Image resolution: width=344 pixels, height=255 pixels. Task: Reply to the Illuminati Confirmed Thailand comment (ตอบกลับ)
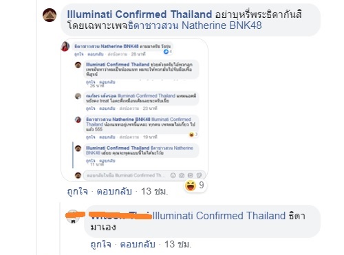(x=114, y=191)
